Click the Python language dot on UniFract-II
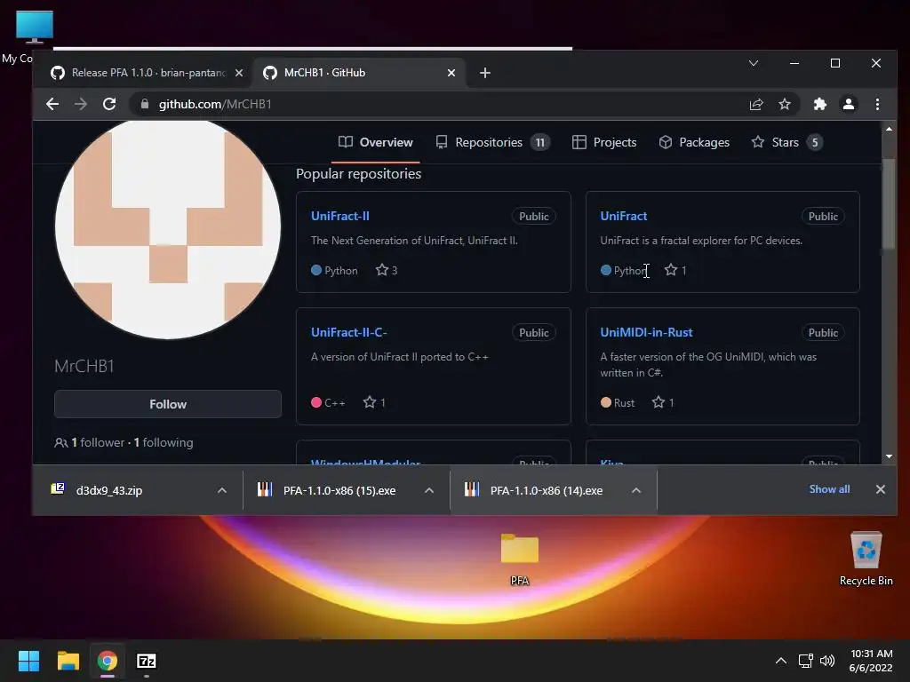Viewport: 910px width, 682px height. point(316,270)
